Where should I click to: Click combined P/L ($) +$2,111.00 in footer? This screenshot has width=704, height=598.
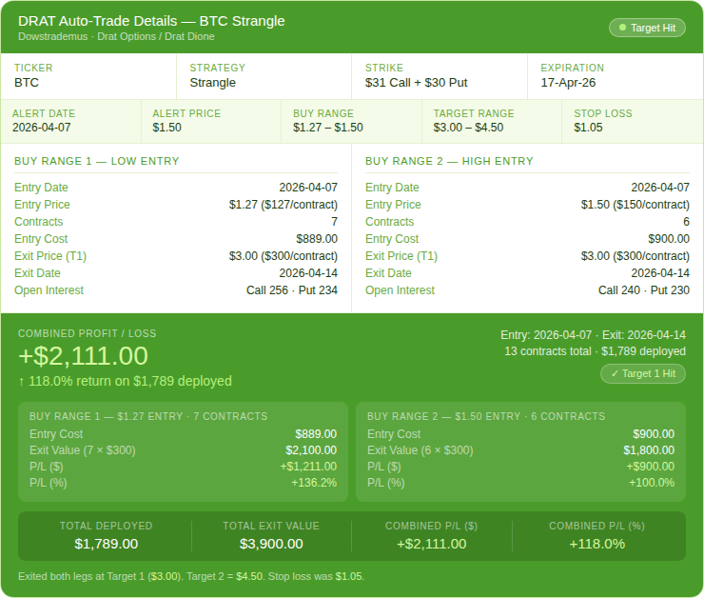pos(432,544)
